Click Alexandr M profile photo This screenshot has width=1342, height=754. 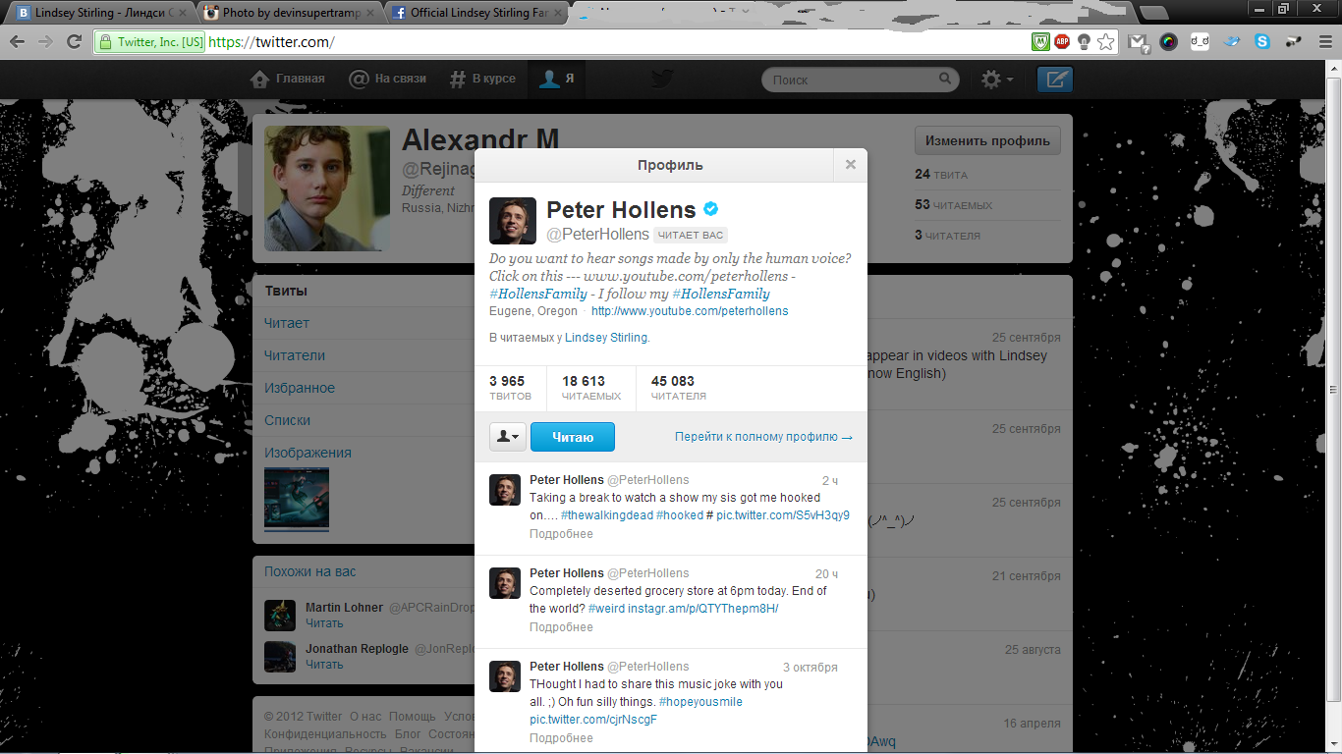[327, 188]
